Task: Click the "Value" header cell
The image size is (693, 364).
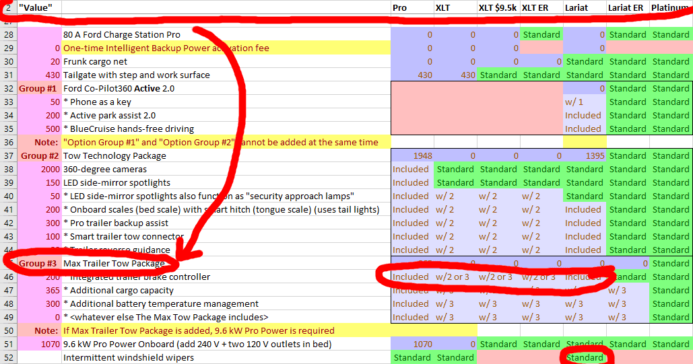Action: (x=39, y=7)
